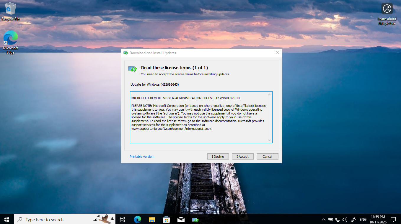Viewport: 401px width, 224px height.
Task: Open the Microsoft Store from the taskbar
Action: [x=166, y=219]
